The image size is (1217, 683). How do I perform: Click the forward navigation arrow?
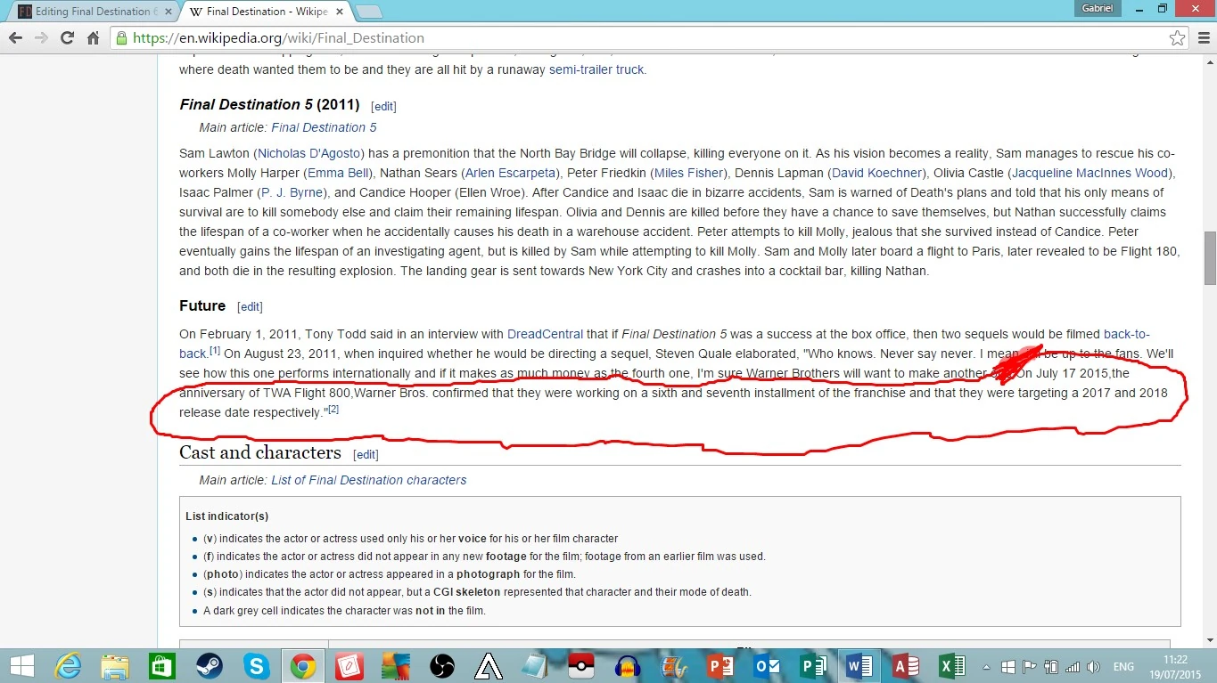tap(41, 38)
